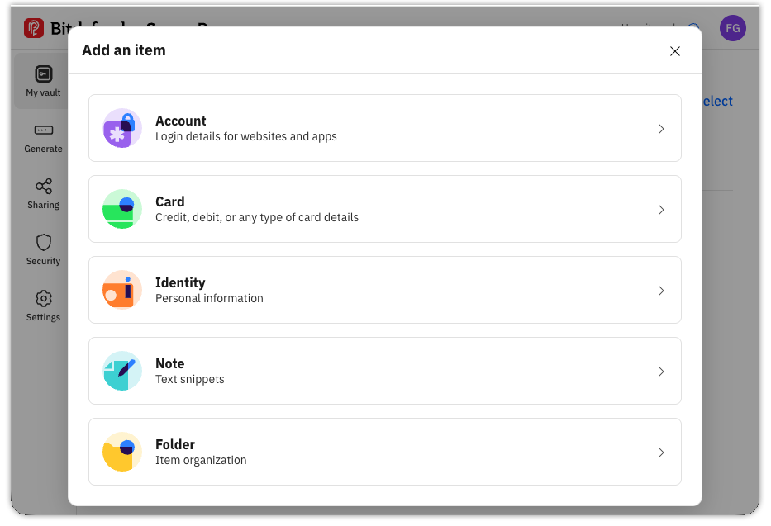Click 'Text snippets' description
This screenshot has height=526, width=771.
coord(190,380)
